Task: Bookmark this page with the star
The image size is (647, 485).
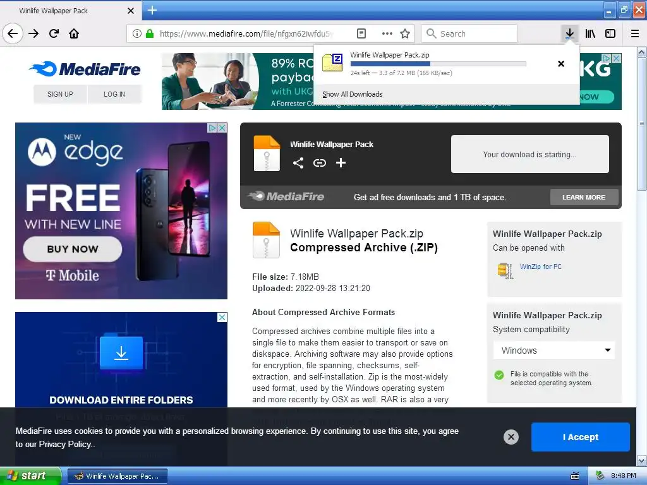Action: [405, 33]
